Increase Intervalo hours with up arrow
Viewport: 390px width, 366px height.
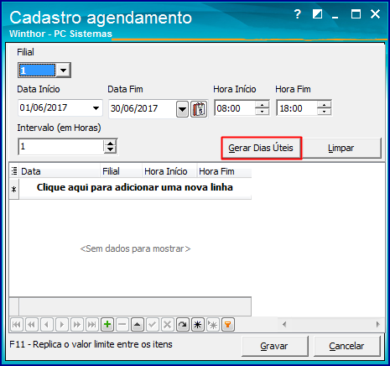point(110,144)
